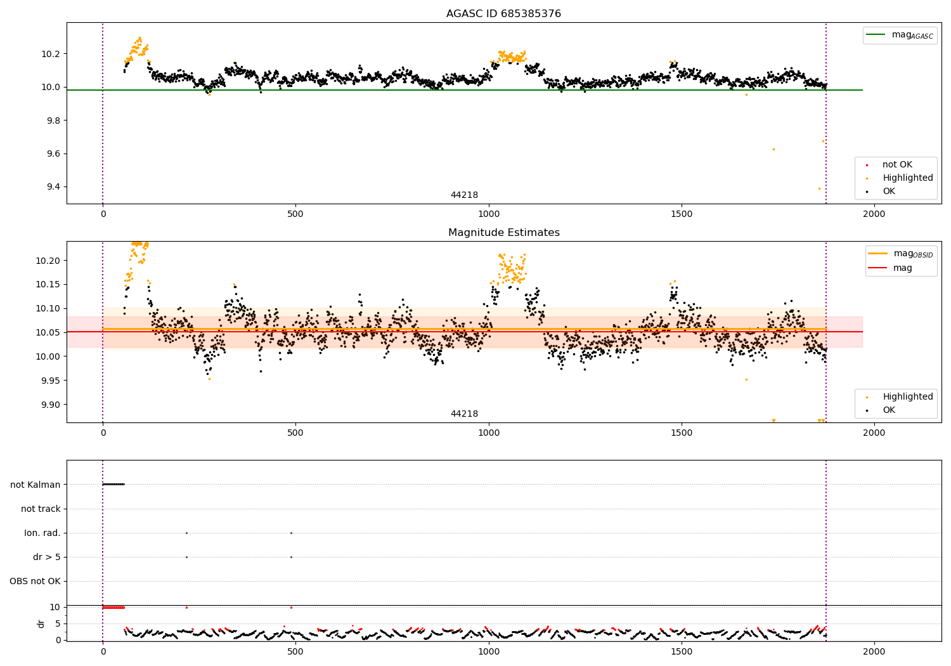Click the '9.6' y-tick of top plot
The height and width of the screenshot is (666, 951).
click(53, 154)
